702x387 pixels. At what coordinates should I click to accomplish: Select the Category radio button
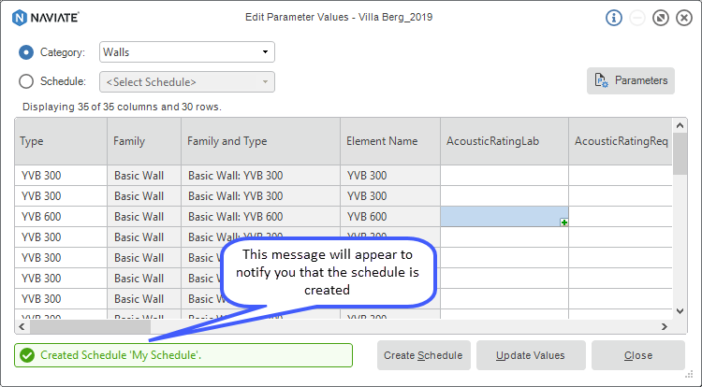tap(26, 52)
